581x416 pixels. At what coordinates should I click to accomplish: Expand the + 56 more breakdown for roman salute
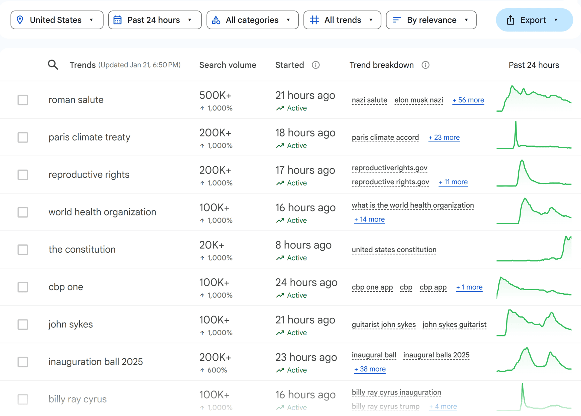tap(468, 100)
